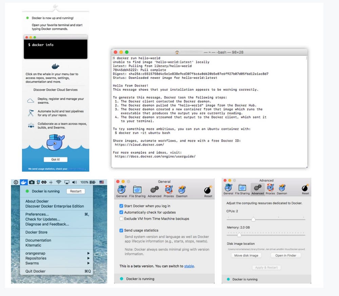Image resolution: width=339 pixels, height=296 pixels.
Task: Click the 'Hello from Docker!' terminal line
Action: (x=131, y=86)
